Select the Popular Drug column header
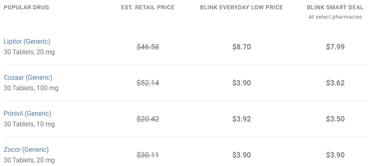The width and height of the screenshot is (368, 166). [26, 7]
